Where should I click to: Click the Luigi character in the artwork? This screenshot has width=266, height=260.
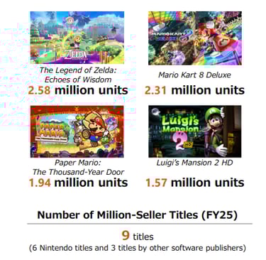214,131
